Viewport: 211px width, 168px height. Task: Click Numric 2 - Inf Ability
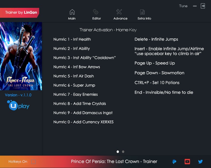(71, 49)
